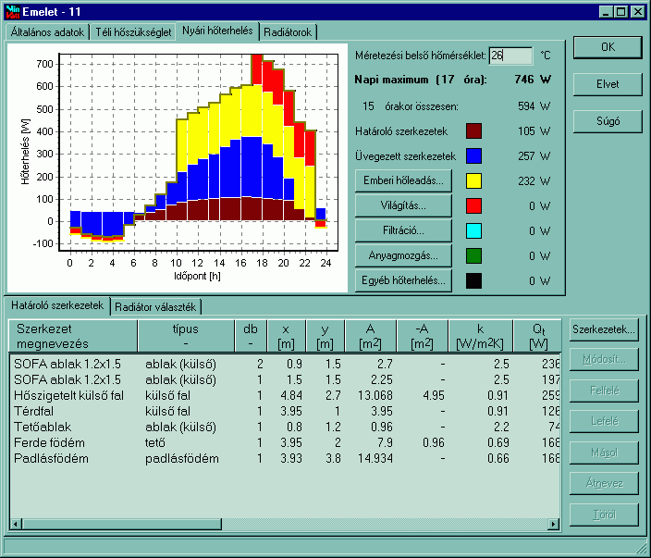
Task: Click the A [m2] column header
Action: point(370,336)
